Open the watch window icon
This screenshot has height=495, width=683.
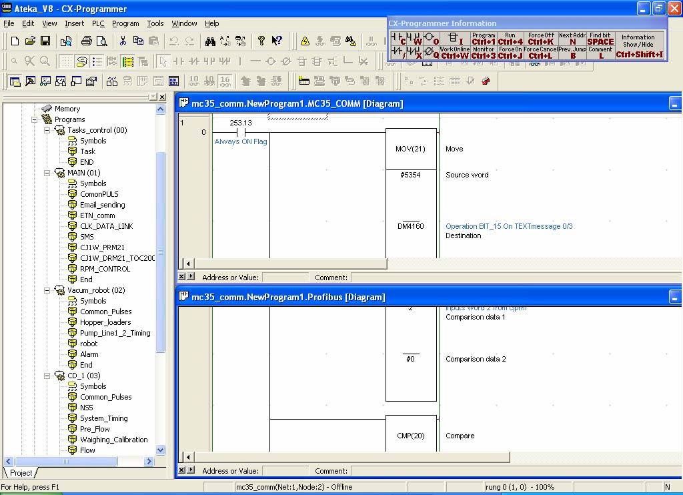45,81
